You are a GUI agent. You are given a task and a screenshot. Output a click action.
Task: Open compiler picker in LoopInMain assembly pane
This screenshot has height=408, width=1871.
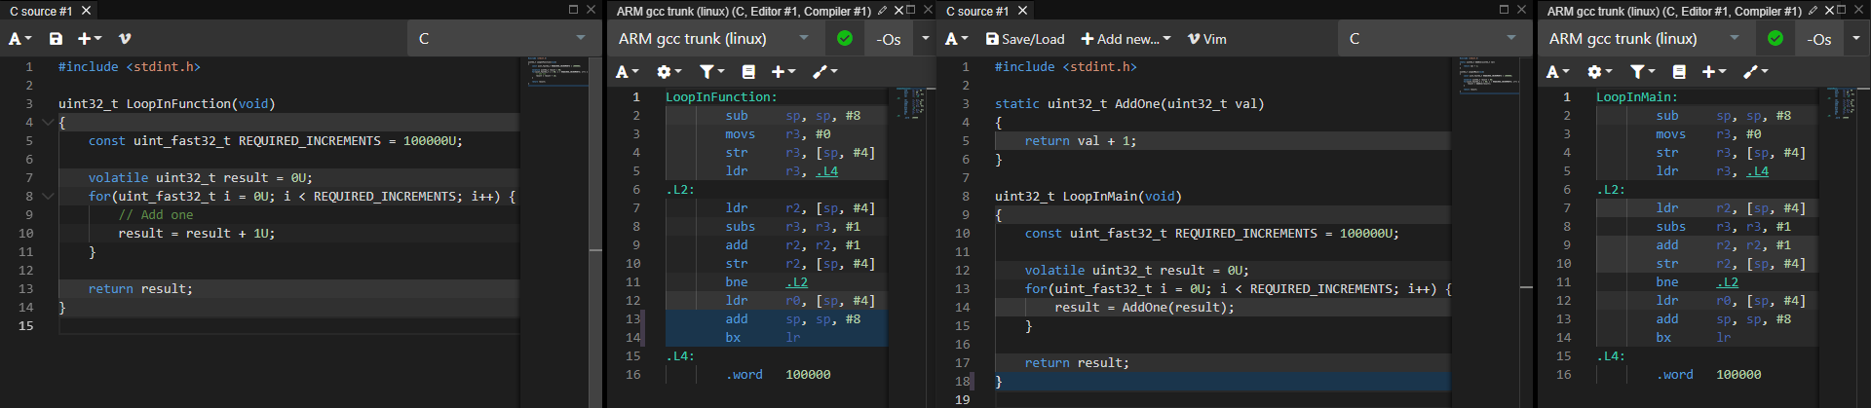(1645, 39)
